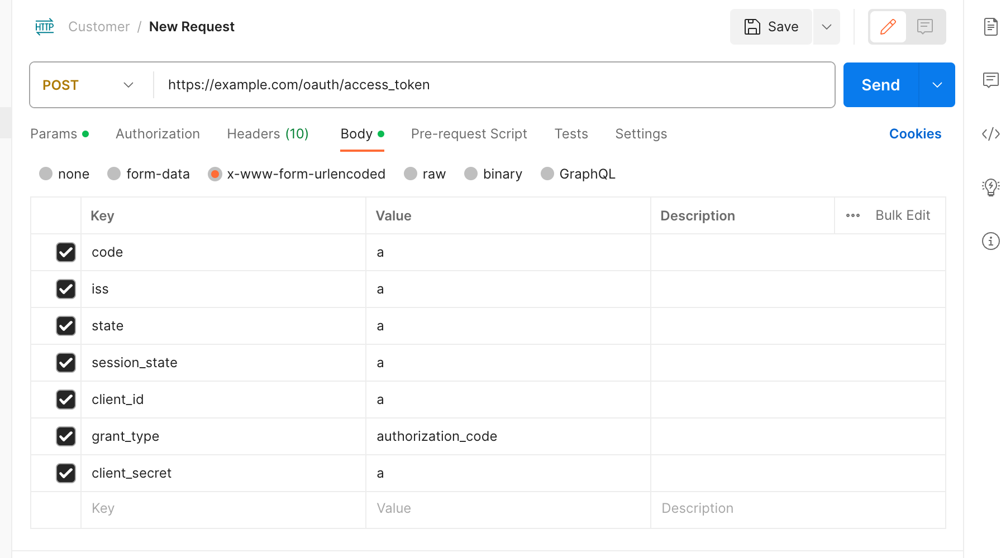Open the Bulk Edit three-dots menu

[853, 215]
